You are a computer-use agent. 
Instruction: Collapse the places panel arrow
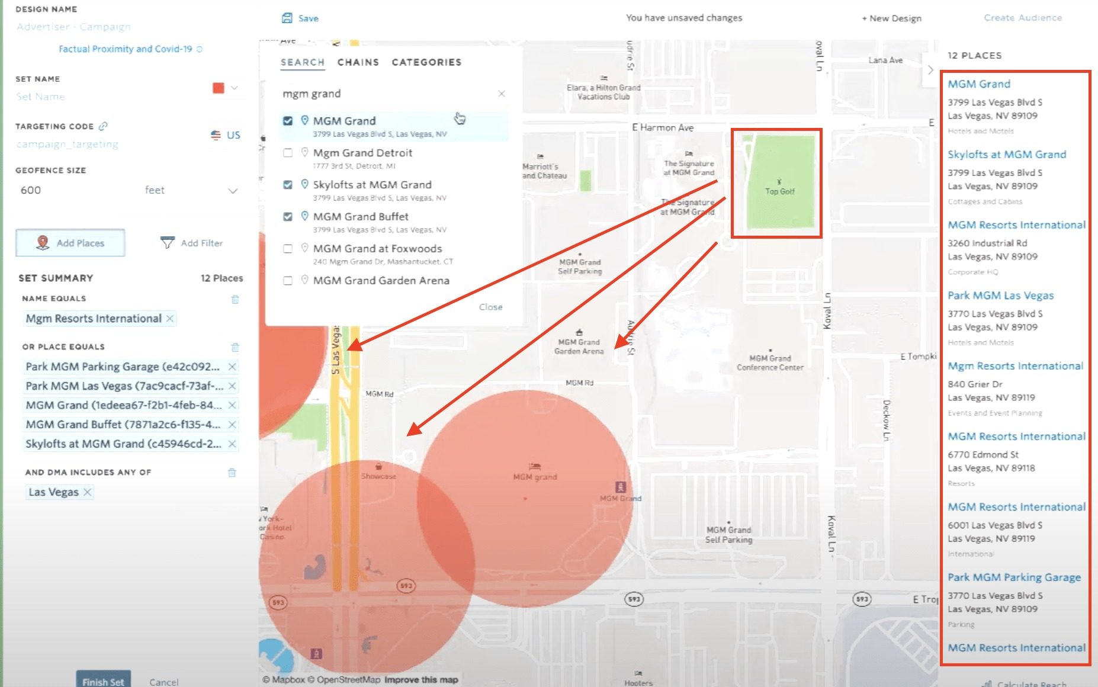pyautogui.click(x=930, y=70)
